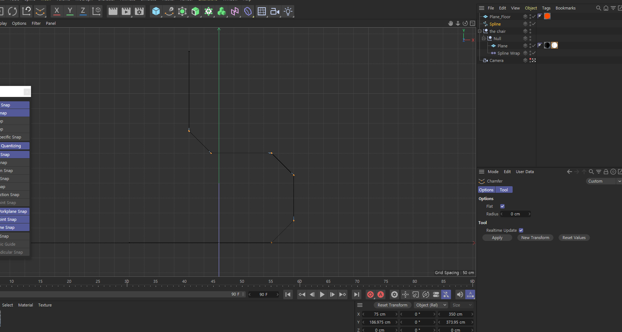Collapse the Null hierarchy node

pyautogui.click(x=484, y=38)
